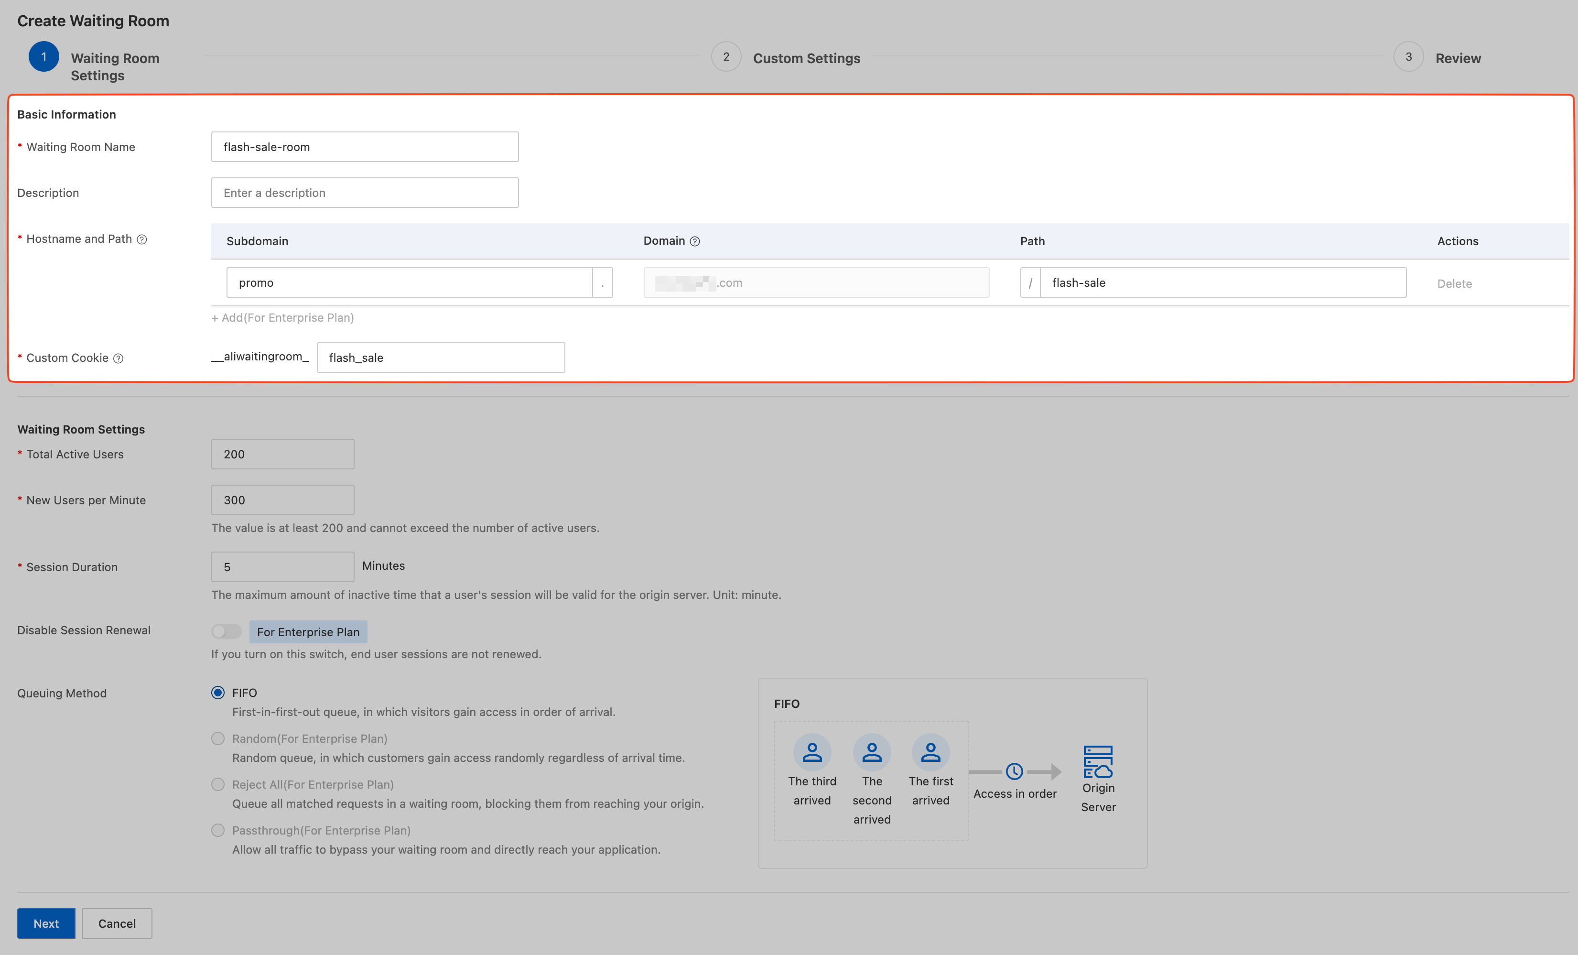Select the Passthrough queuing method radio
Screen dimensions: 1578x955
click(218, 830)
